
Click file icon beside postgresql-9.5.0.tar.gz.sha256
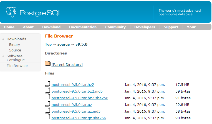pos(47,116)
